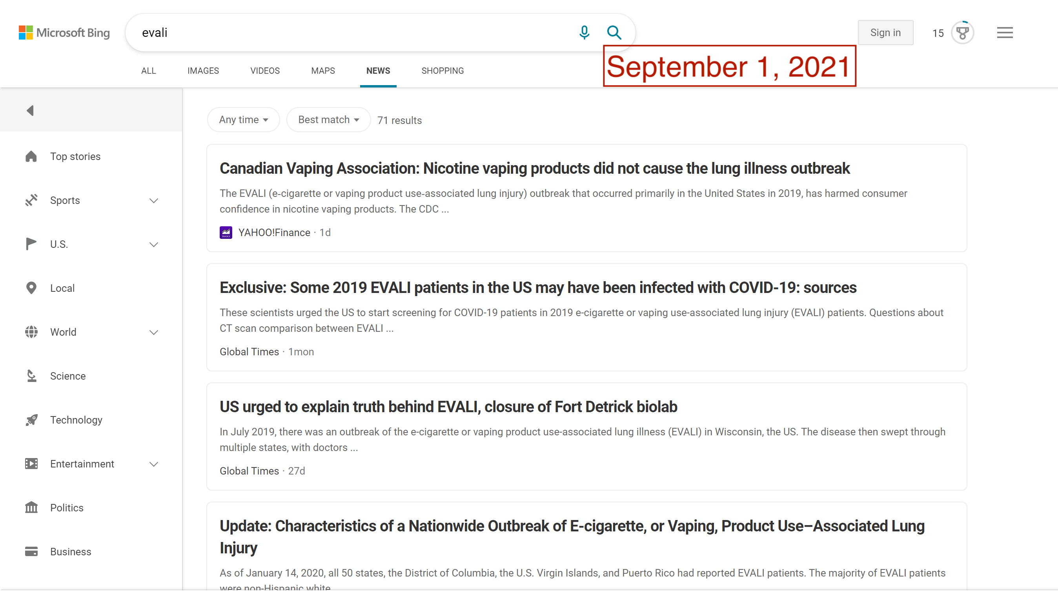Expand the Sports category chevron

point(154,200)
